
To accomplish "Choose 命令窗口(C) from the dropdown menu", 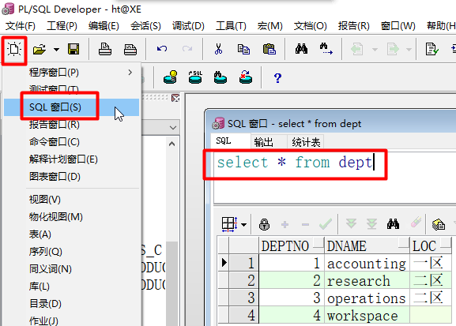I will [72, 142].
